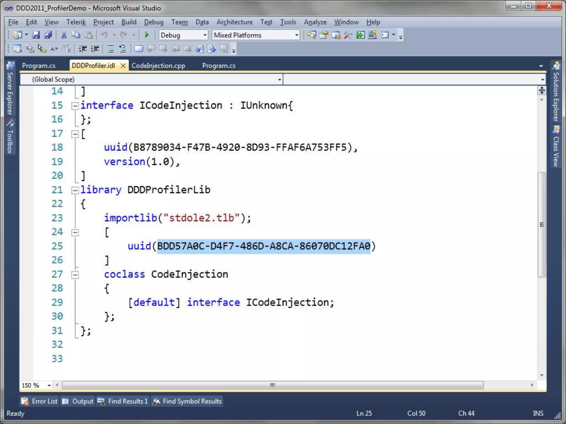Show the Find Symbol Results panel
This screenshot has height=424, width=566.
187,401
